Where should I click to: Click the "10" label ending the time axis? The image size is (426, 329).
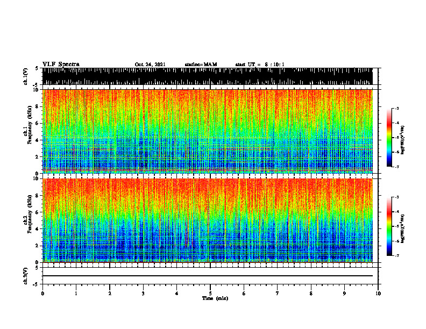point(378,294)
